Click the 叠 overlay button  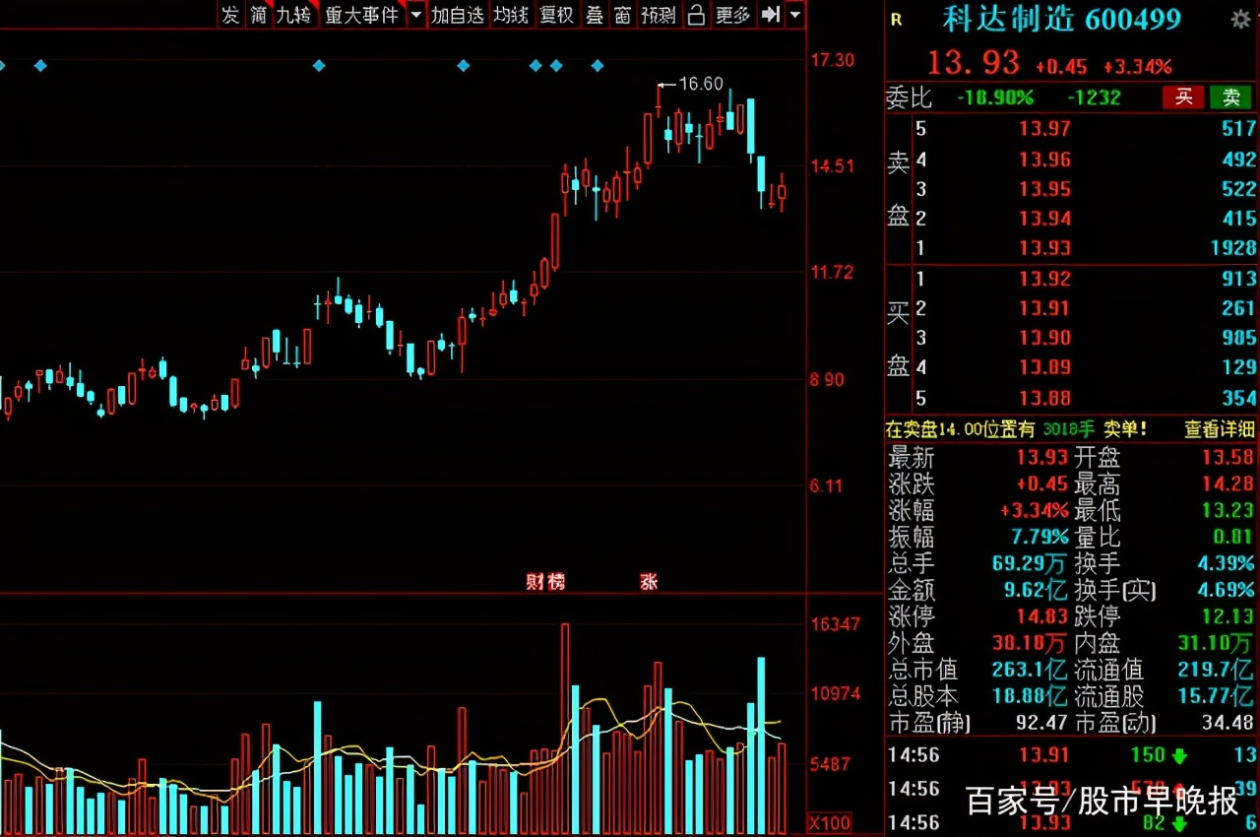tap(595, 15)
